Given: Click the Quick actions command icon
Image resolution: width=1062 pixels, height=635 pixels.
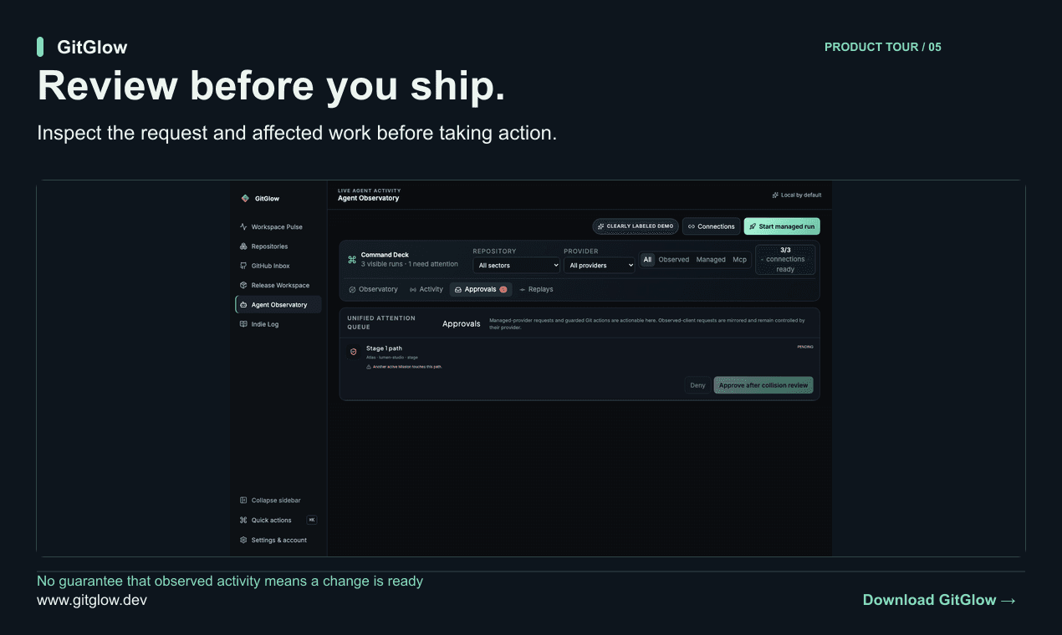Looking at the screenshot, I should pyautogui.click(x=243, y=520).
